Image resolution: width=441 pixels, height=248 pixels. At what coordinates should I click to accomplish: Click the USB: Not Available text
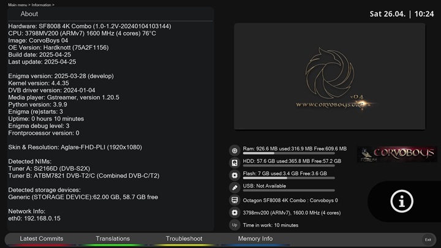(x=265, y=186)
